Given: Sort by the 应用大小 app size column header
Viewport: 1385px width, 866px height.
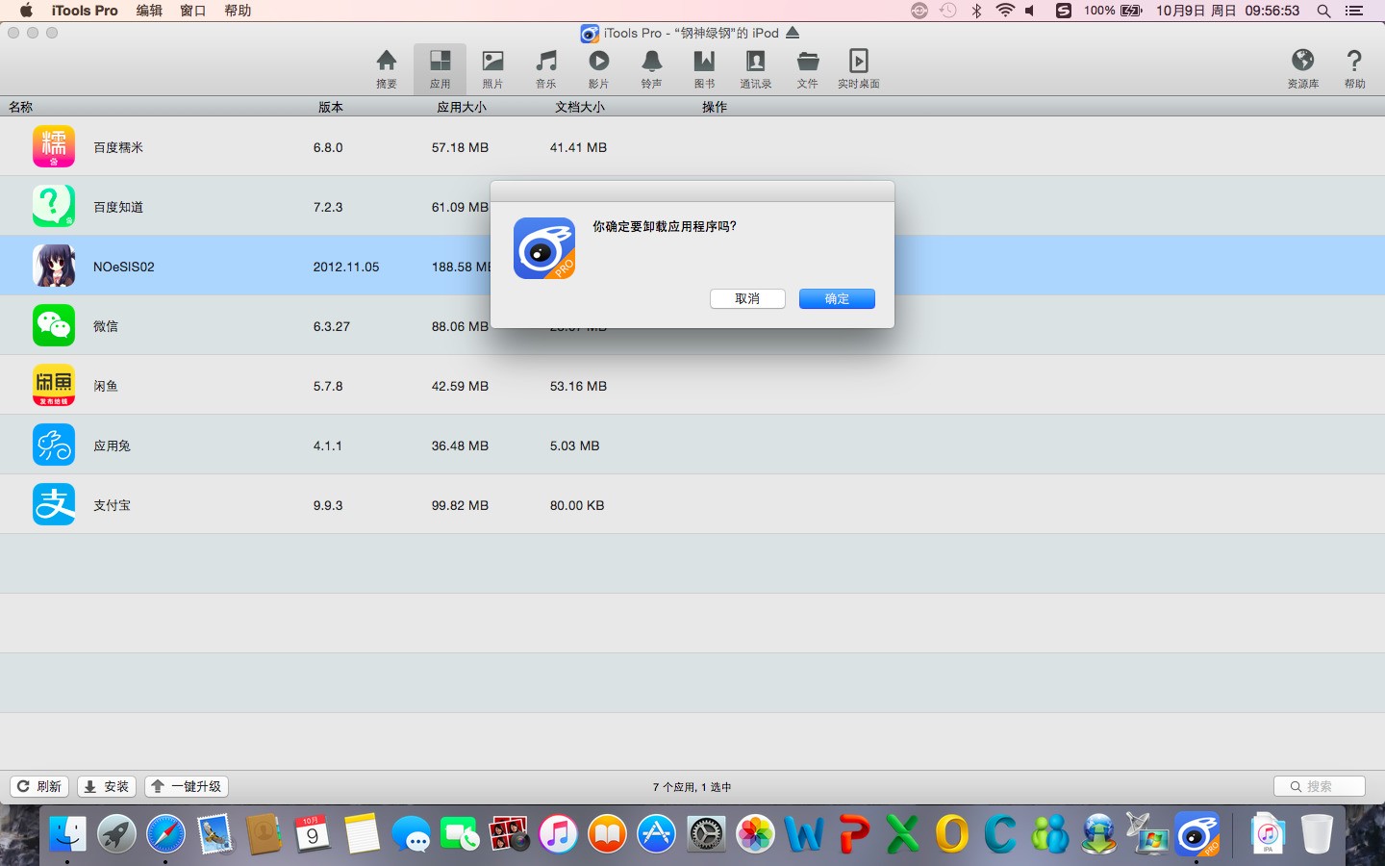Looking at the screenshot, I should 462,107.
